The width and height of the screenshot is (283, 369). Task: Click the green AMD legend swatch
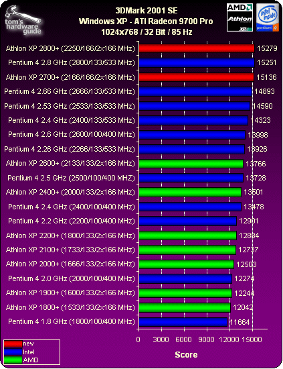(13, 360)
